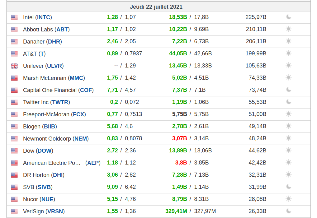Viewport: 317px width, 218px height.
Task: Click the AEP ticker symbol
Action: click(93, 163)
